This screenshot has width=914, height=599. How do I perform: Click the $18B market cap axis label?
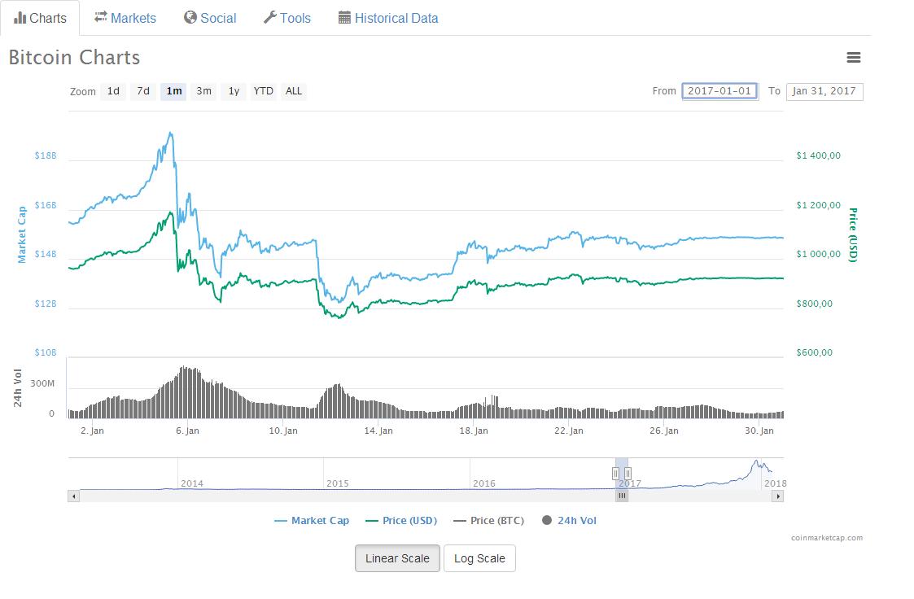46,155
